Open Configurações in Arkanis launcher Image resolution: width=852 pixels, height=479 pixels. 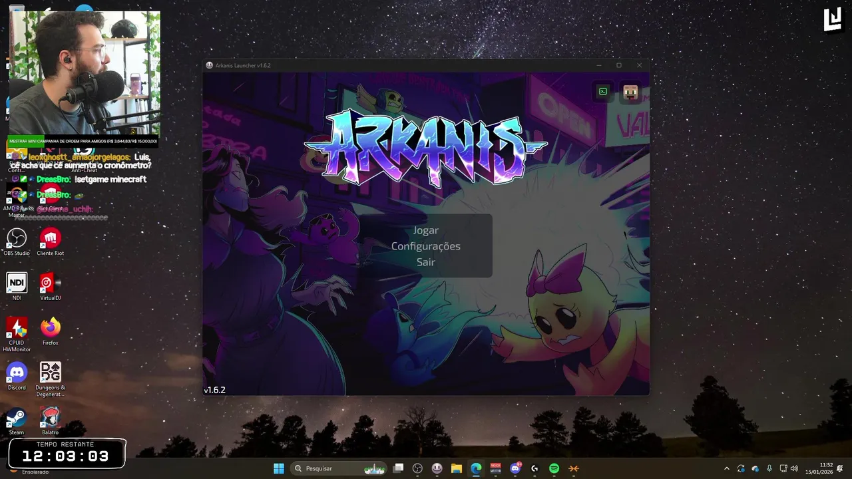(426, 246)
